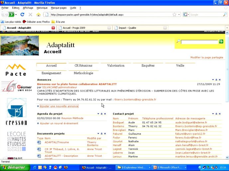The height and width of the screenshot is (171, 229).
Task: Click the Adaptalitt cliff painting logo
Action: coord(20,45)
